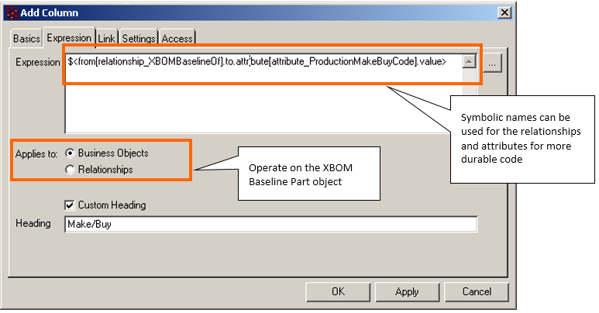Click the expression scrollbar up arrow
This screenshot has width=599, height=313.
pos(468,61)
